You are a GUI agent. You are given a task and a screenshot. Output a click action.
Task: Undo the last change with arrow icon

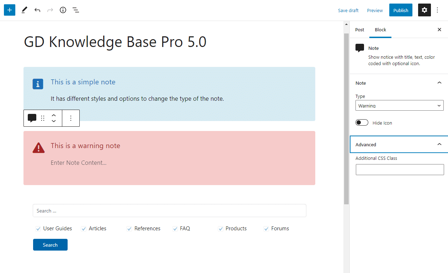(37, 10)
